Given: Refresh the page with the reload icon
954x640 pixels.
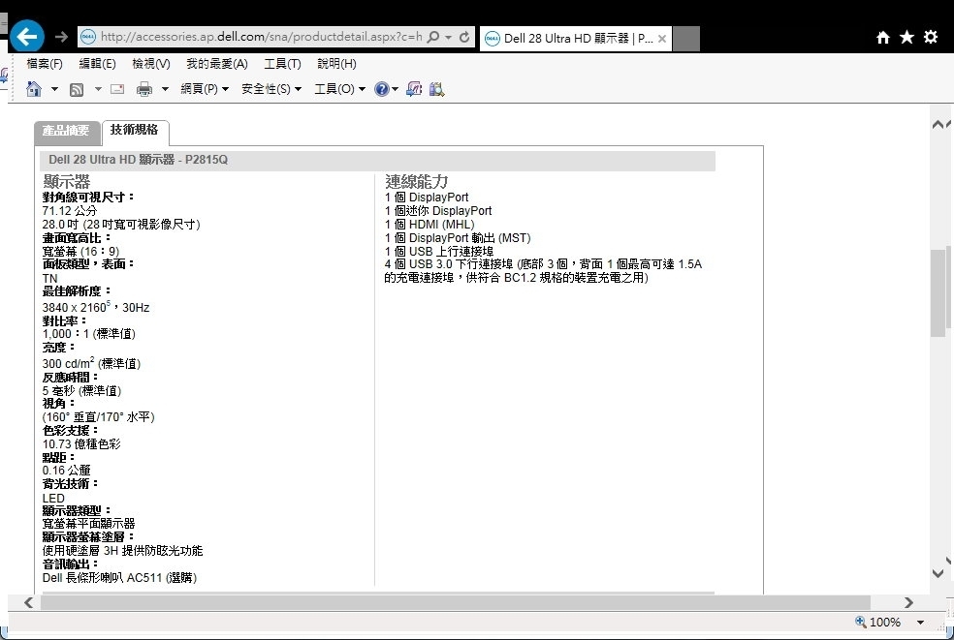Looking at the screenshot, I should (x=464, y=37).
